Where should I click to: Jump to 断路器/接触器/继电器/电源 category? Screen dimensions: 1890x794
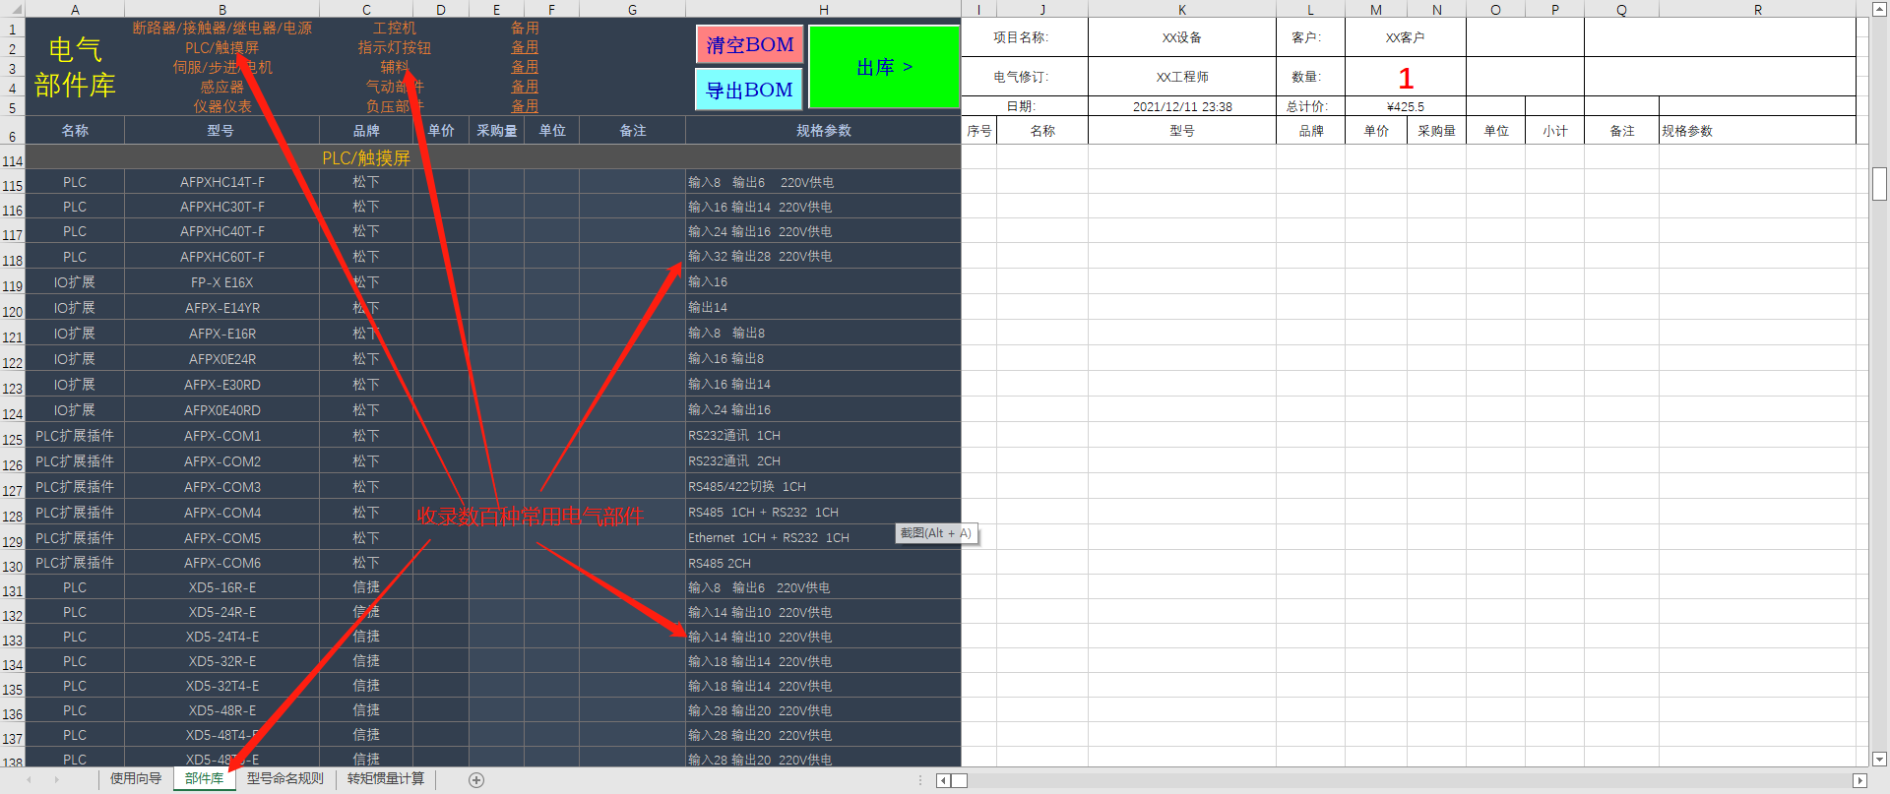click(222, 28)
